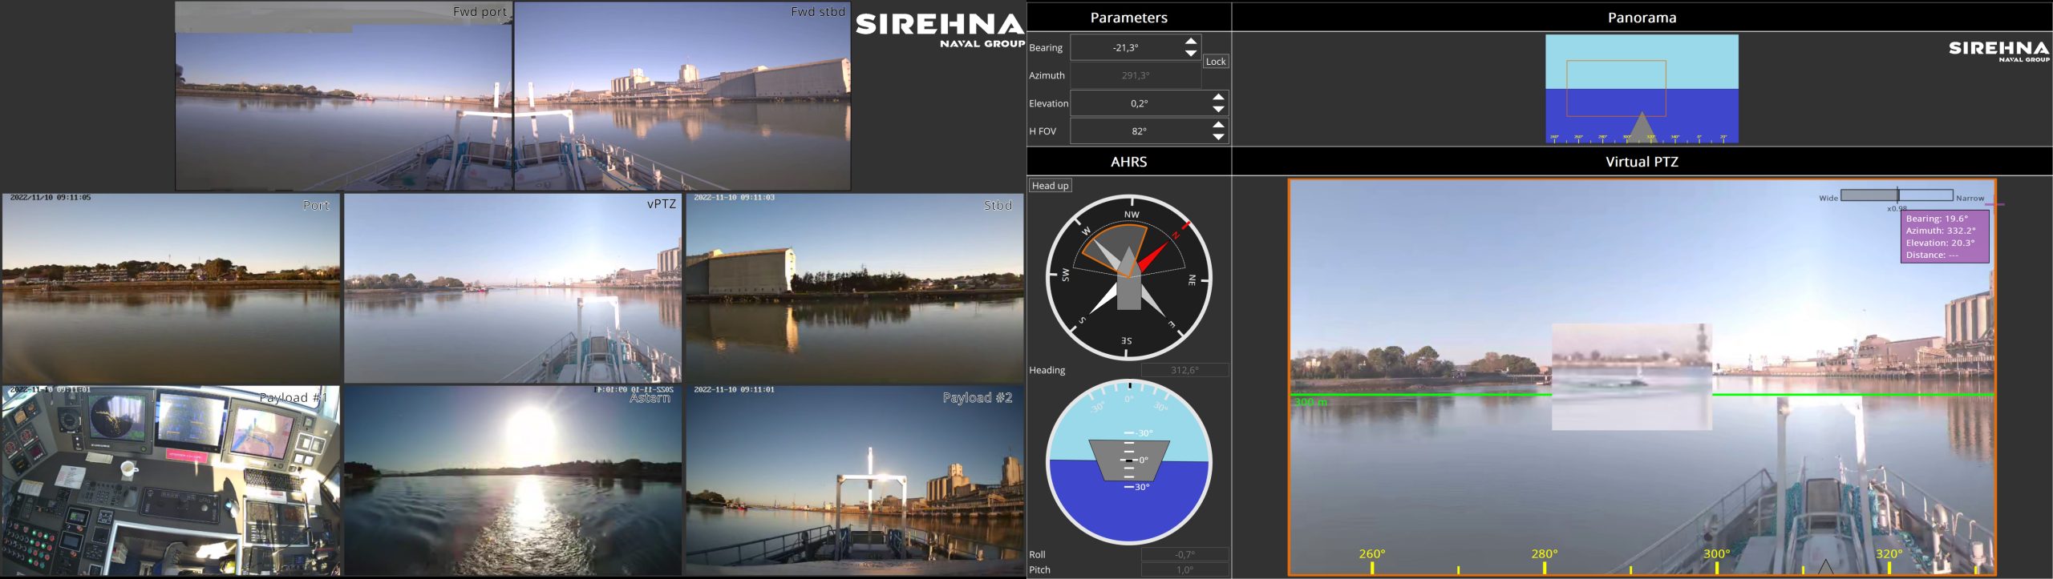The height and width of the screenshot is (579, 2053).
Task: Decrease the Elevation value with down arrow
Action: pos(1218,110)
